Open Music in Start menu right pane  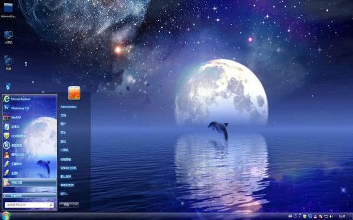coord(63,133)
